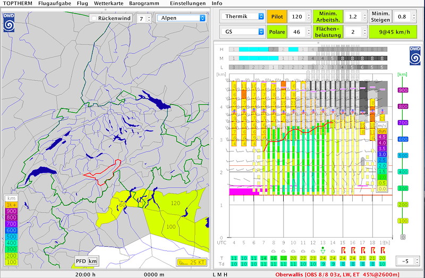Click the DWD logo on the forecast chart
425x278 pixels.
click(415, 56)
